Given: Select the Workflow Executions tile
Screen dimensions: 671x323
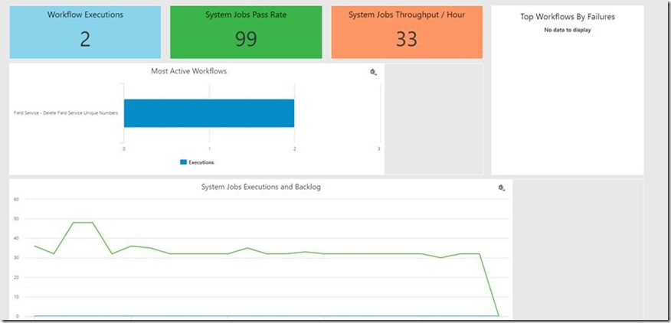Looking at the screenshot, I should [x=85, y=32].
